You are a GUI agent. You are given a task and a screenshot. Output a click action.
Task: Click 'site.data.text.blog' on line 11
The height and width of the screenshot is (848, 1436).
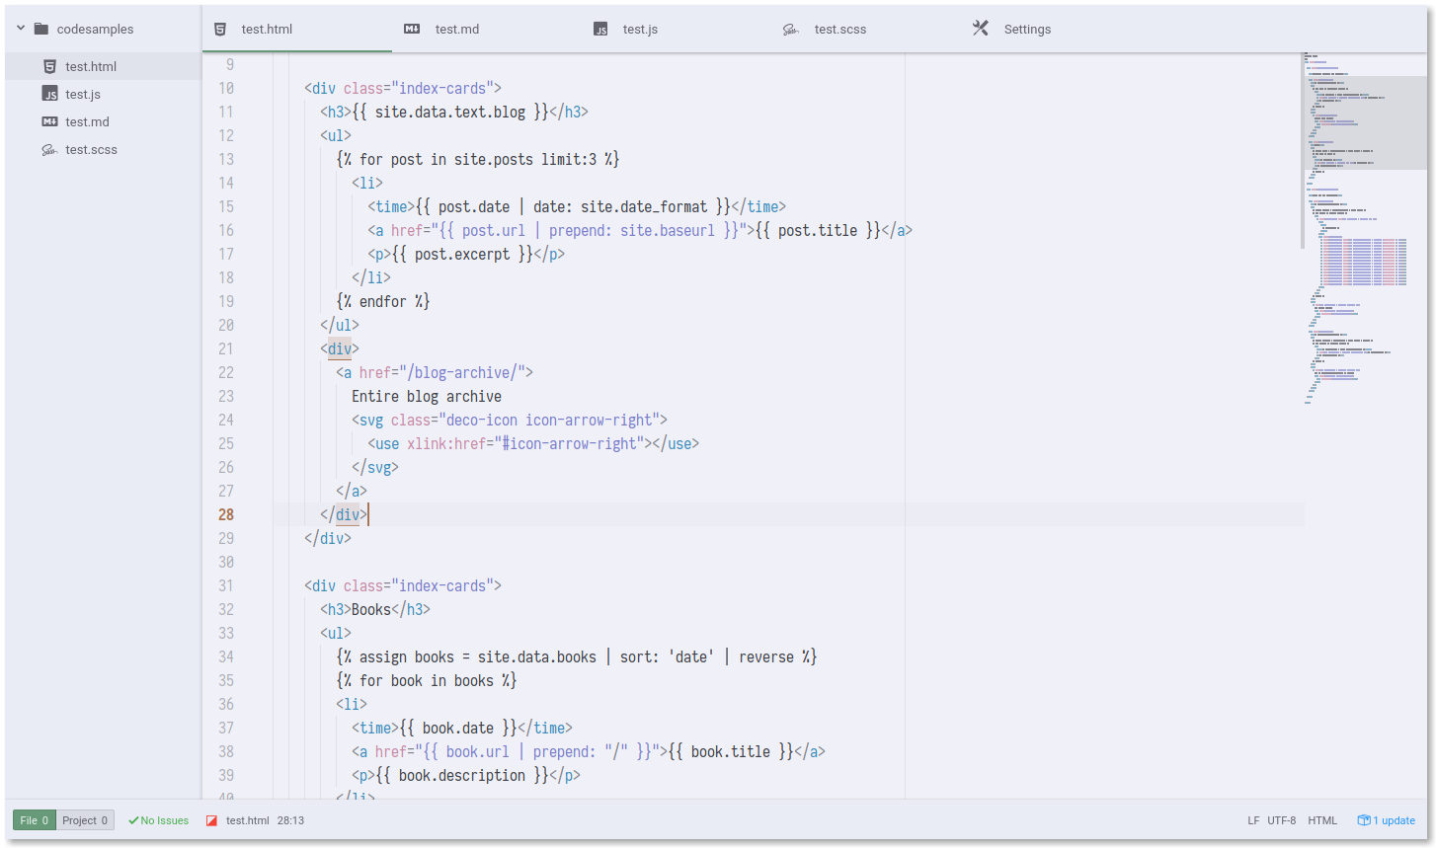click(450, 112)
